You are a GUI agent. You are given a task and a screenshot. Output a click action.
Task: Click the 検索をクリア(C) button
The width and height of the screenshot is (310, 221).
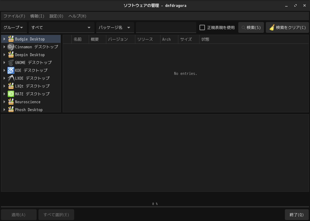pyautogui.click(x=287, y=27)
